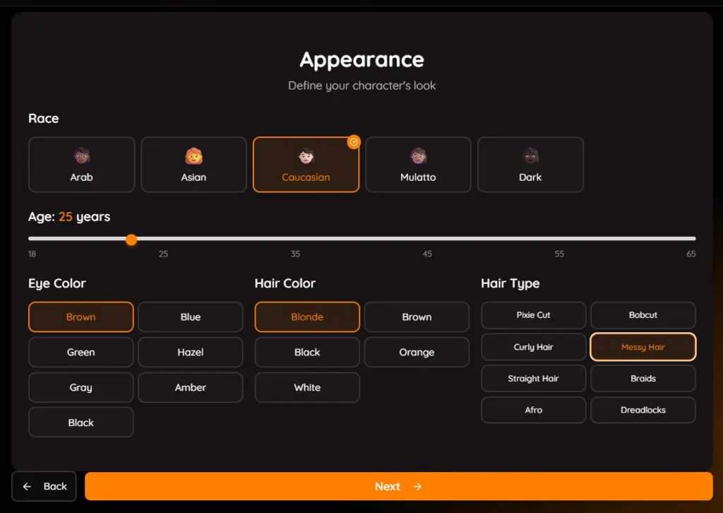Select Hazel eye color
The image size is (723, 513).
[190, 352]
